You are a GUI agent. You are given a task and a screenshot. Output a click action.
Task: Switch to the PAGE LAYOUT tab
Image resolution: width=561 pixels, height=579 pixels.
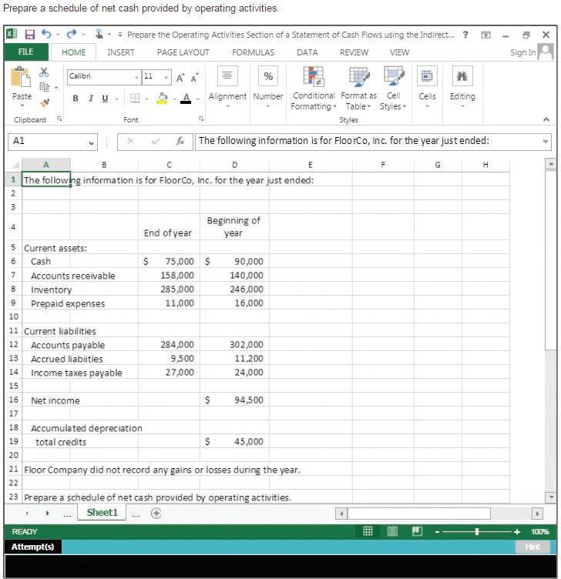[183, 52]
